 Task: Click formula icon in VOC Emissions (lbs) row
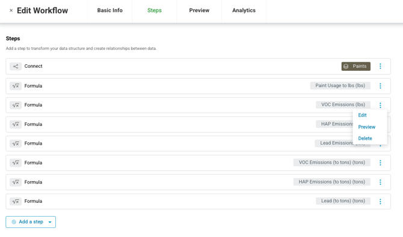[16, 105]
